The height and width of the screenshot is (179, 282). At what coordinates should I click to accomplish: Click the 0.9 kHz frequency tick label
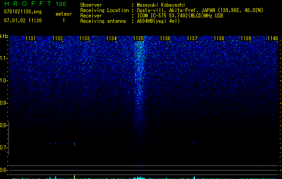(x=4, y=103)
